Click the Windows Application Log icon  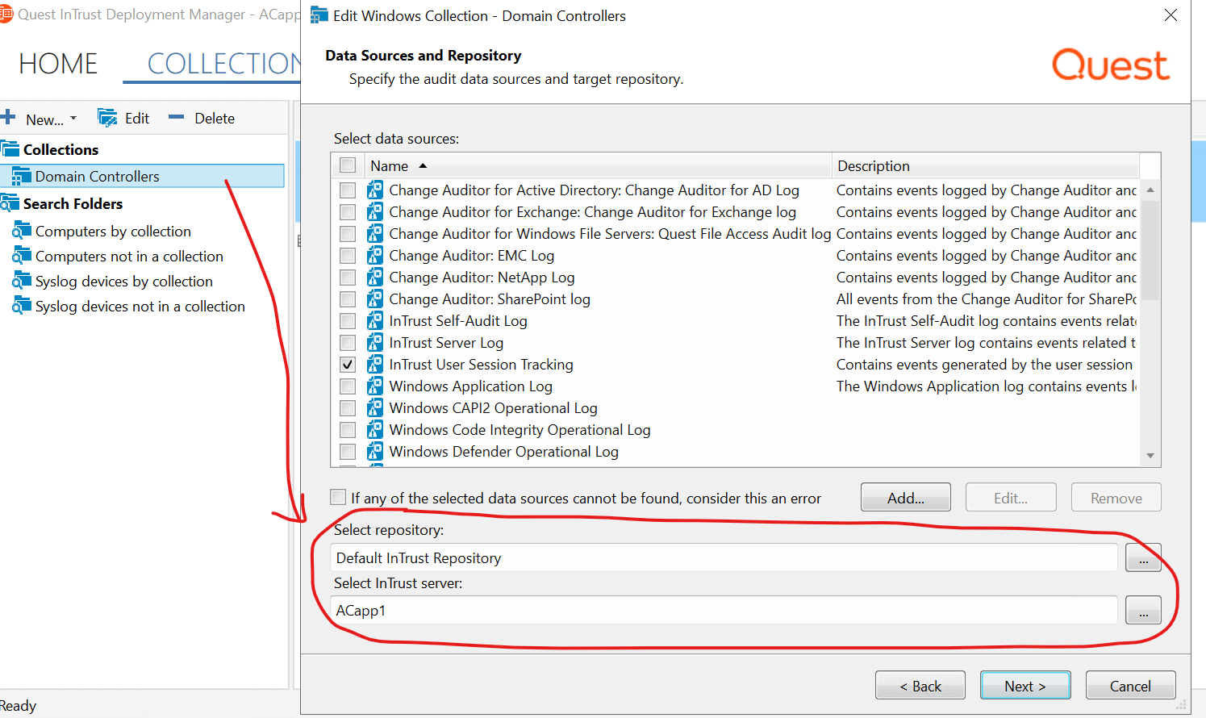(x=375, y=386)
